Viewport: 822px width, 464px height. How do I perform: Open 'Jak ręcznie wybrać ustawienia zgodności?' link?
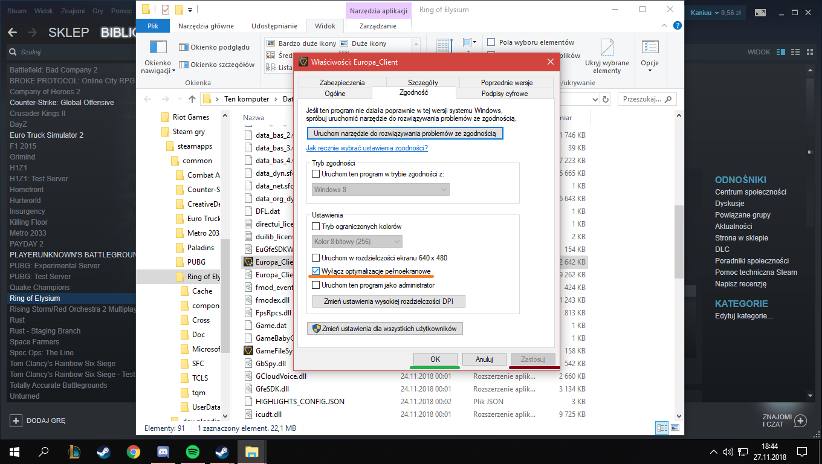pyautogui.click(x=367, y=148)
